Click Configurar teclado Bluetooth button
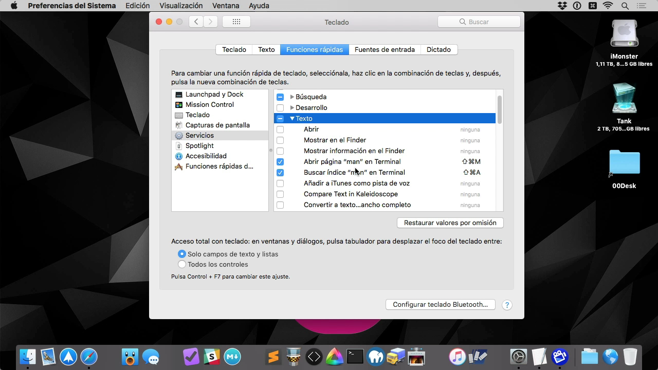Viewport: 658px width, 370px height. pyautogui.click(x=440, y=304)
